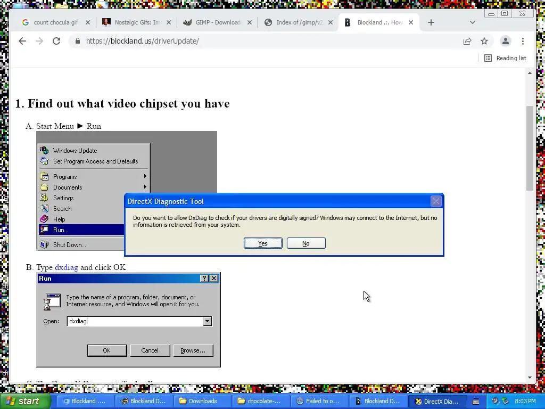Click No in the DirectX Diagnostic Tool dialog
This screenshot has height=409, width=545.
[306, 243]
